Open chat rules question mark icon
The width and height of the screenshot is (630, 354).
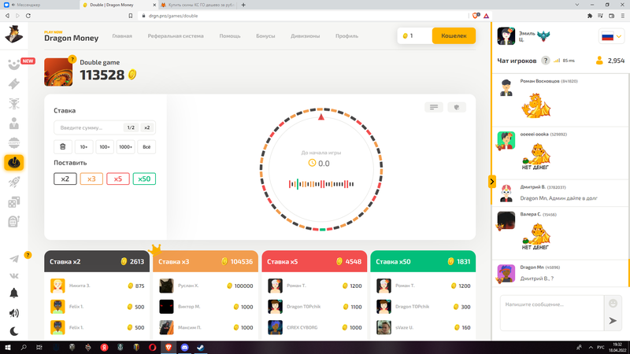click(545, 61)
